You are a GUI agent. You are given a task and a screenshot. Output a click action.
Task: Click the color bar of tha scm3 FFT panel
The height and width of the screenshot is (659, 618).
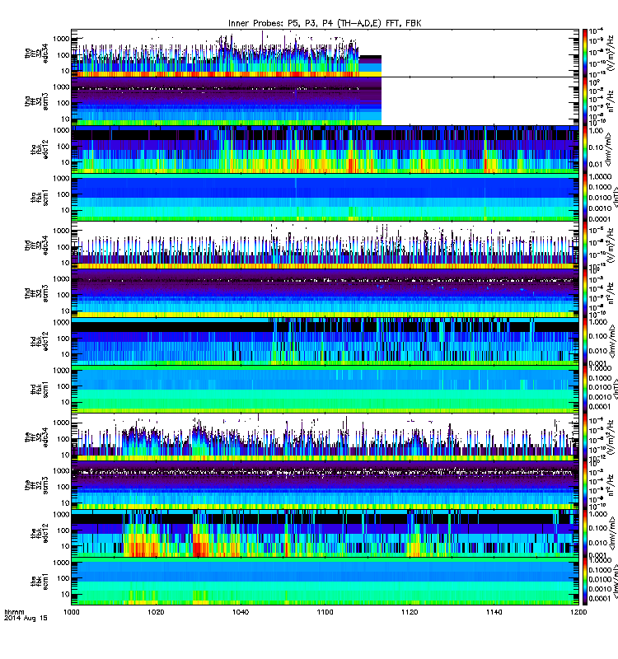point(585,101)
